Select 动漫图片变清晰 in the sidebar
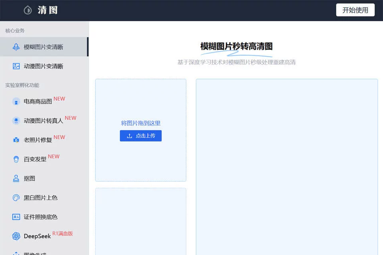 44,66
